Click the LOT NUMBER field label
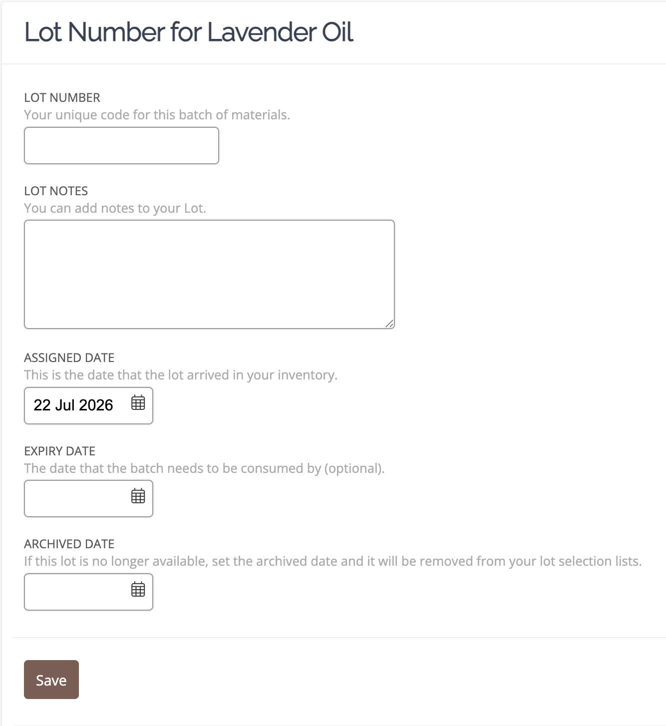The width and height of the screenshot is (666, 726). (x=62, y=97)
